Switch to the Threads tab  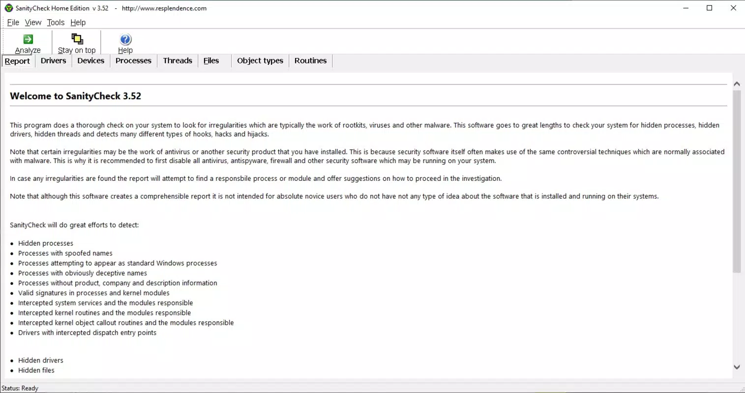(178, 60)
